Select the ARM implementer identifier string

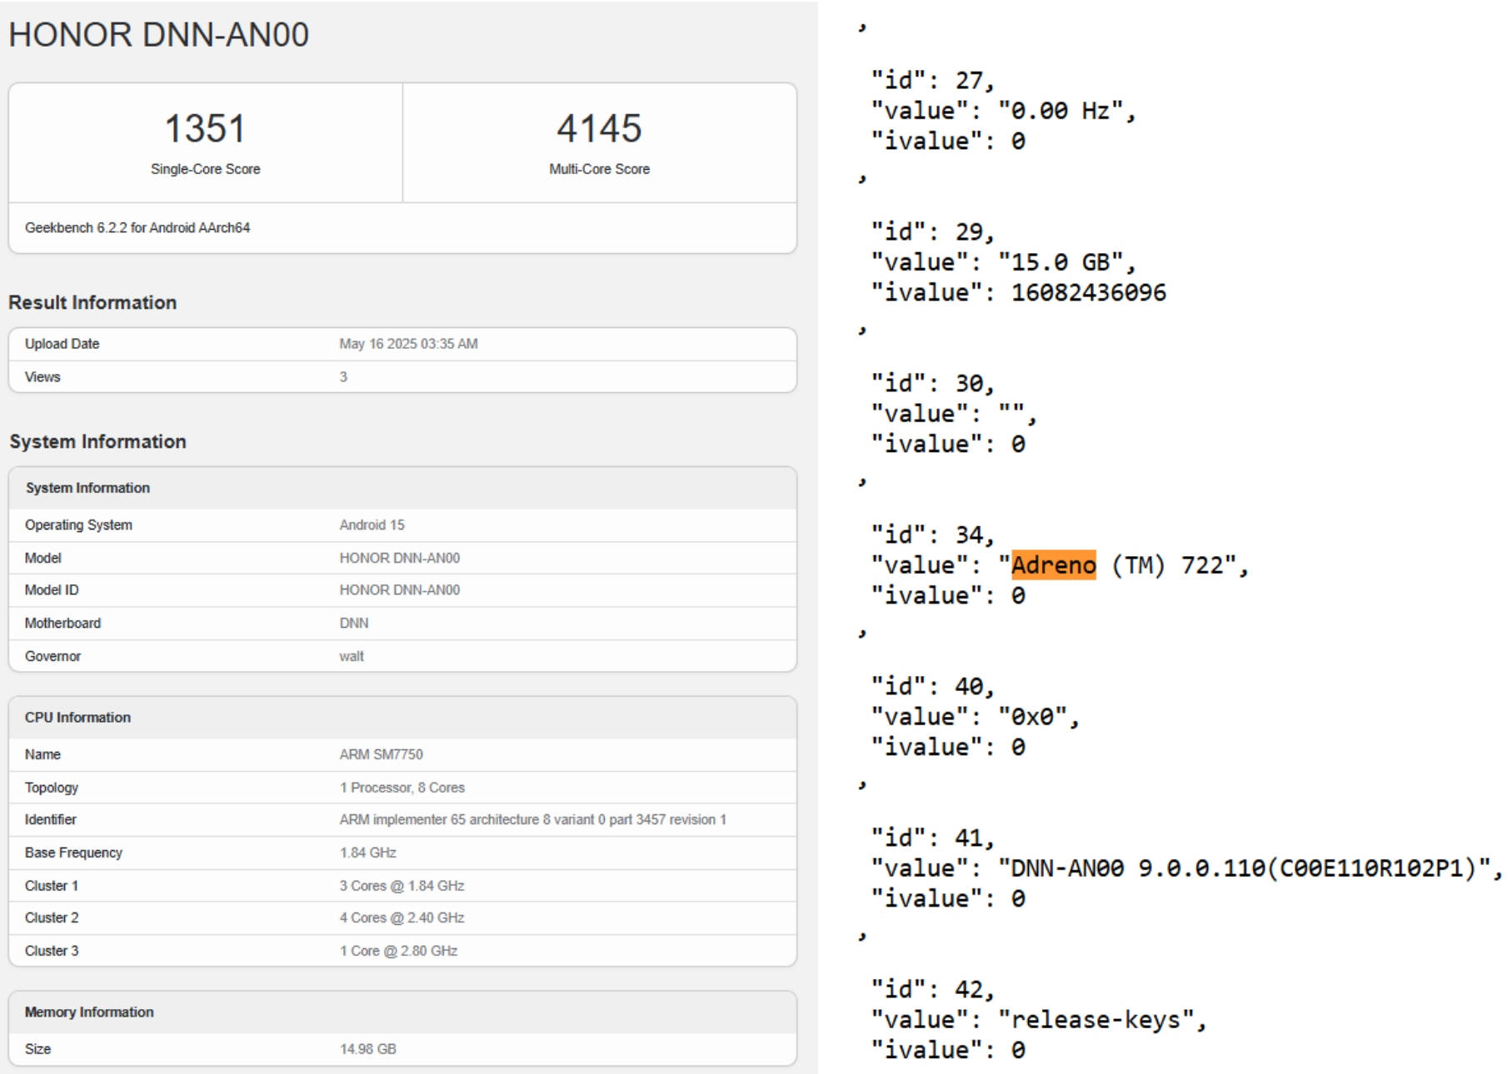[x=532, y=820]
